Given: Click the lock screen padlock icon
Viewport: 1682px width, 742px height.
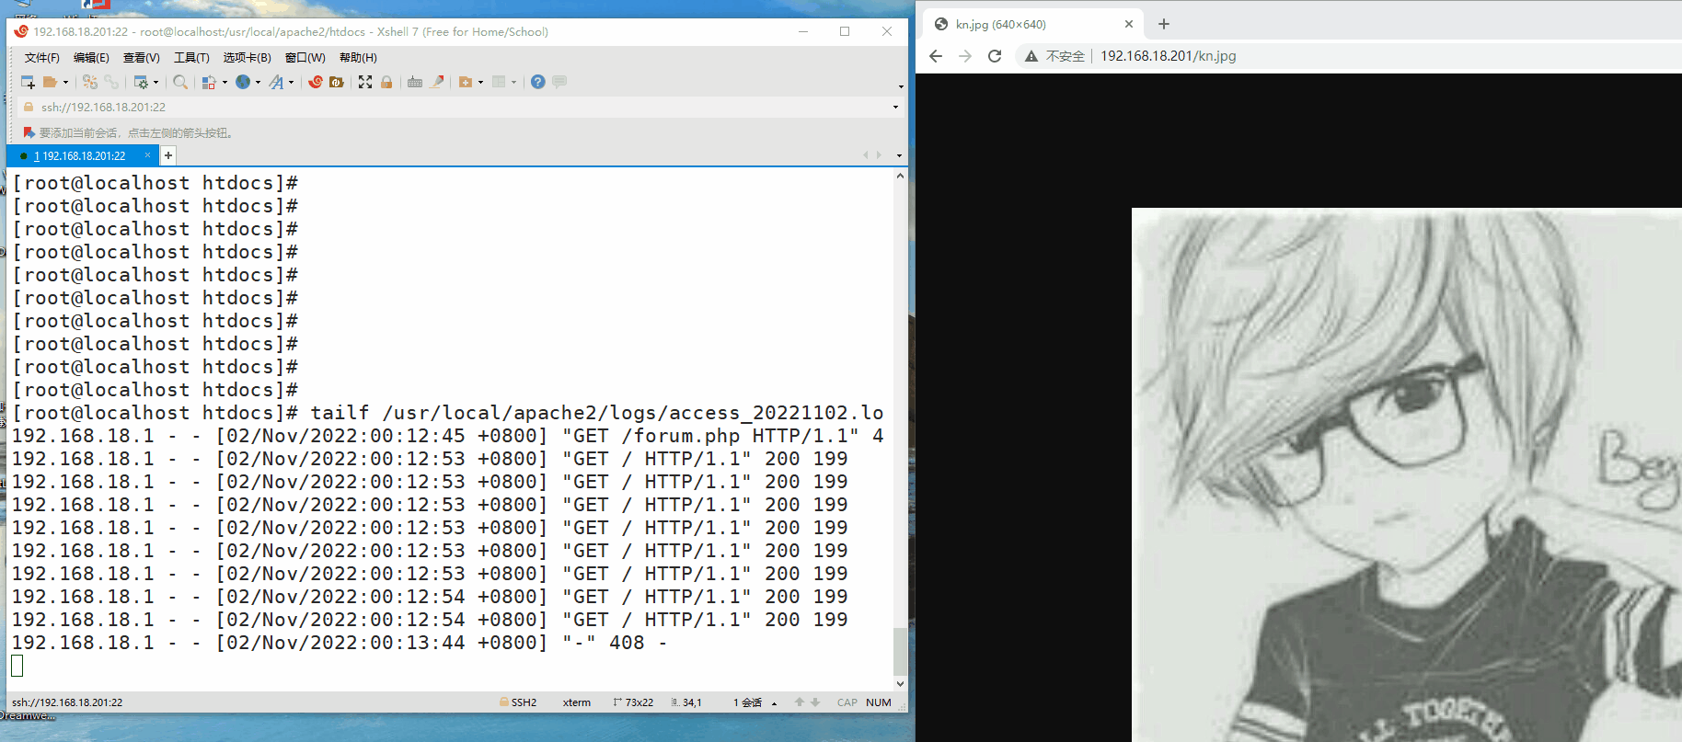Looking at the screenshot, I should pyautogui.click(x=386, y=82).
